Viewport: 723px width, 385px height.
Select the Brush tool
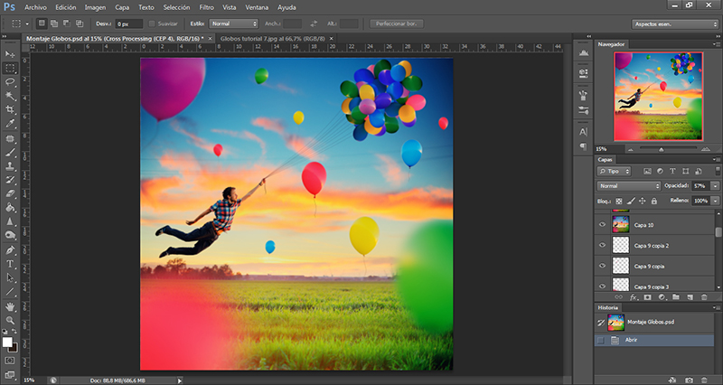10,153
